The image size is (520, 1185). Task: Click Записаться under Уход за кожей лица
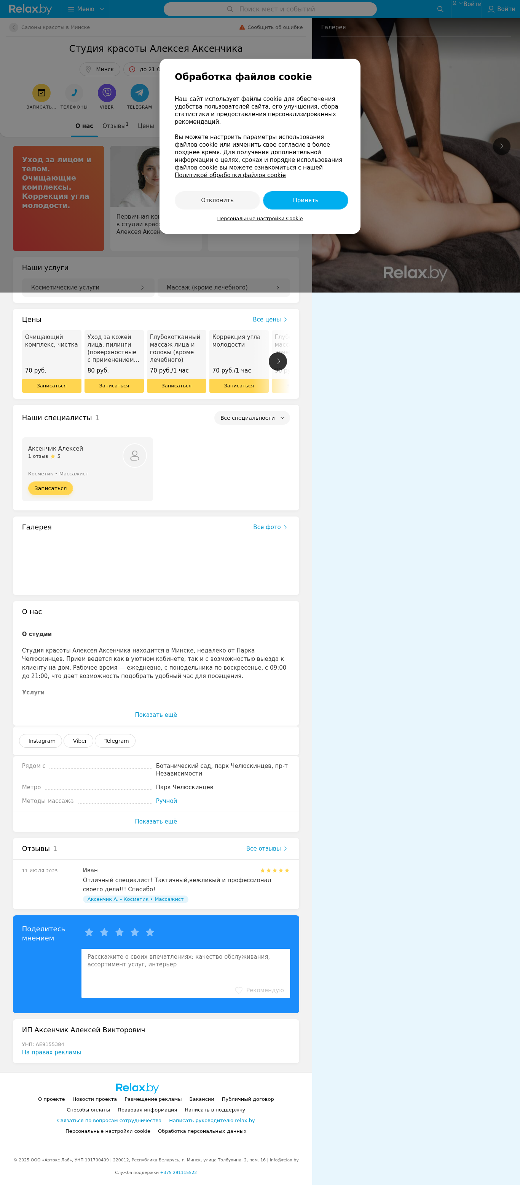pyautogui.click(x=114, y=386)
